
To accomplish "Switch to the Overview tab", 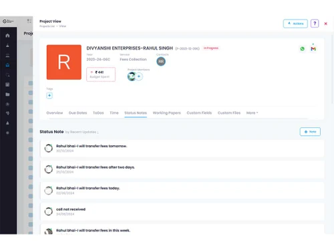I will tap(55, 113).
